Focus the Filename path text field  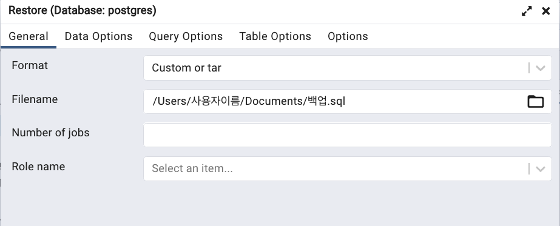point(335,102)
